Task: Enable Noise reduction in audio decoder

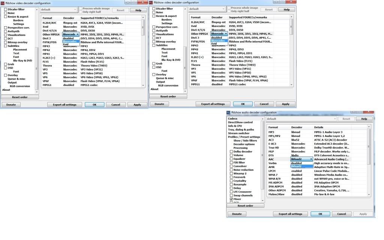Action: click(x=231, y=170)
